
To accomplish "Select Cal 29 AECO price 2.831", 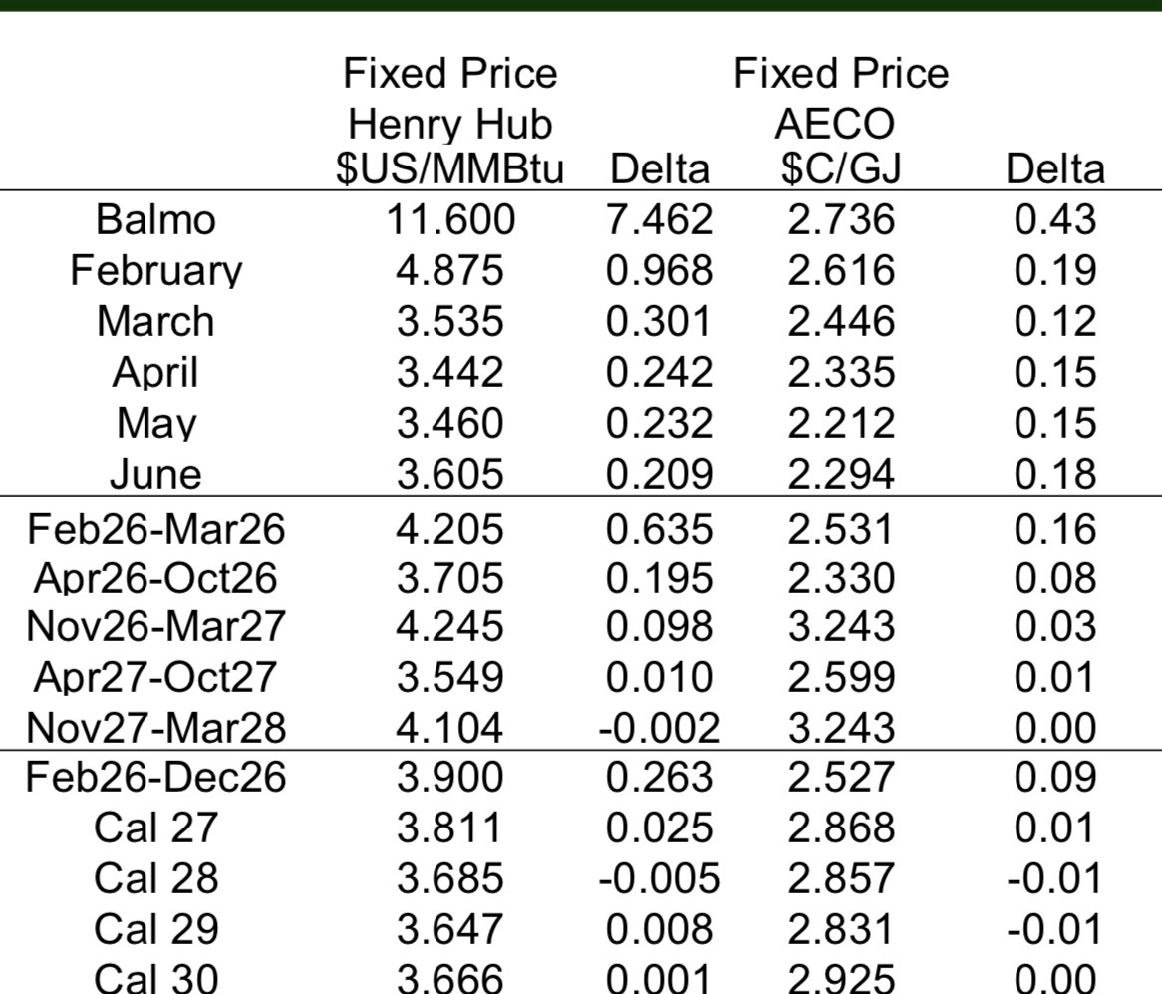I will [x=841, y=929].
